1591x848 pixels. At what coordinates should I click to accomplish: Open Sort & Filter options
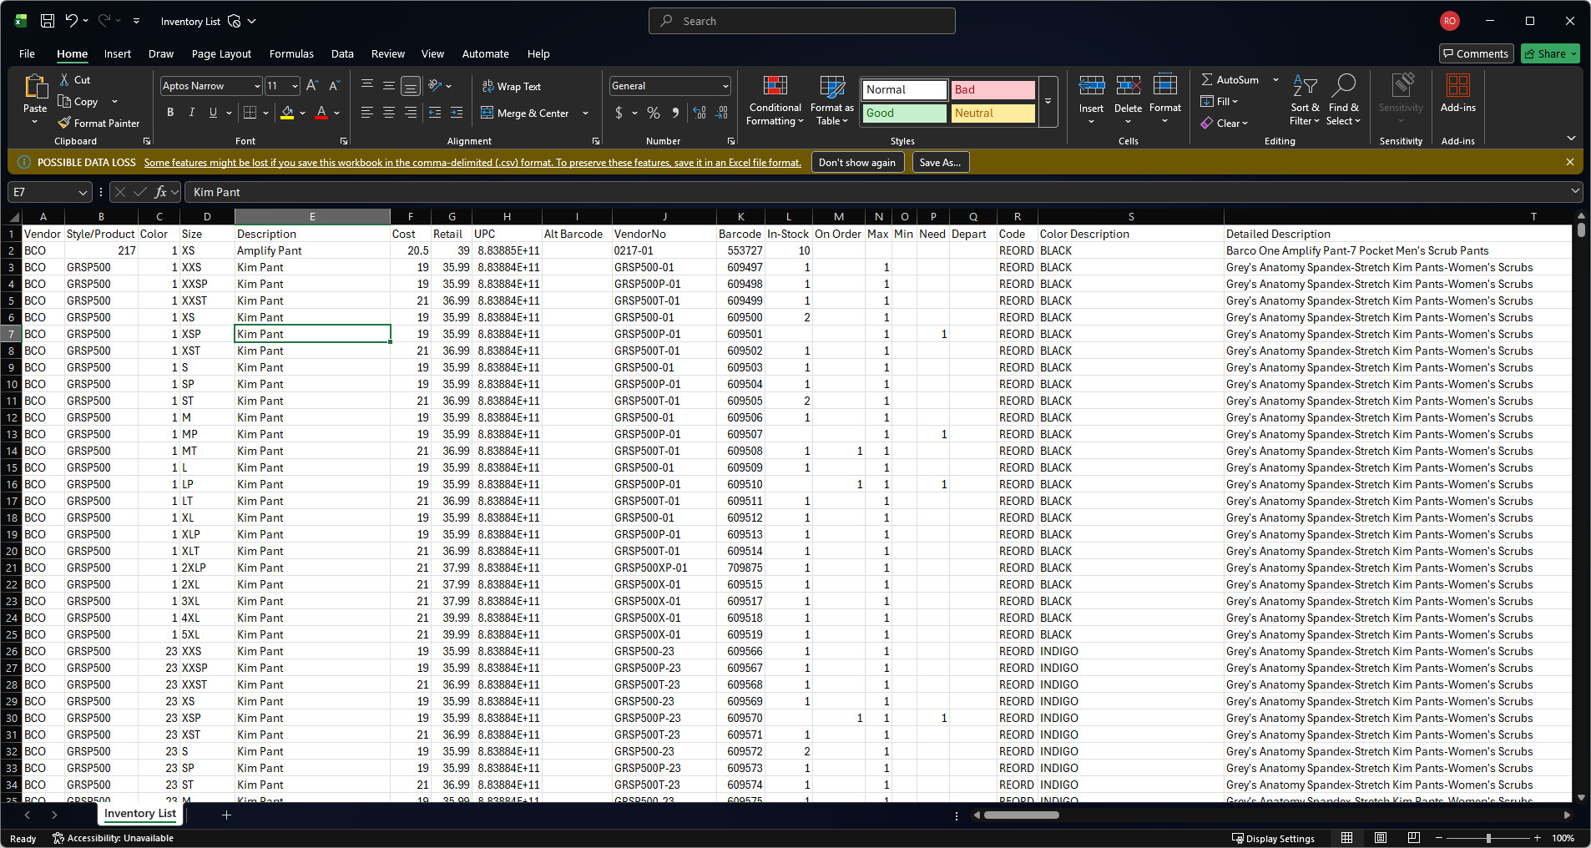click(x=1305, y=101)
